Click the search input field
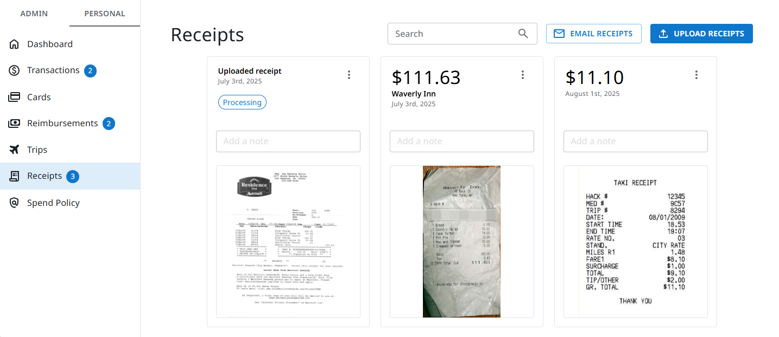The width and height of the screenshot is (779, 337). (451, 34)
